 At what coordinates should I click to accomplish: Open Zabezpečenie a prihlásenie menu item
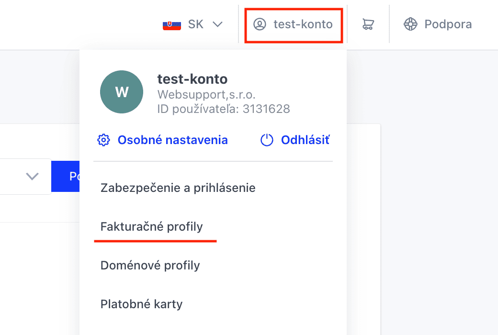point(178,188)
